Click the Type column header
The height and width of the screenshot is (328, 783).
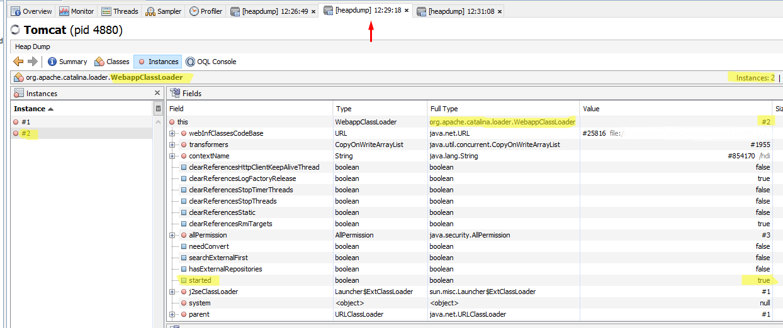coord(380,109)
